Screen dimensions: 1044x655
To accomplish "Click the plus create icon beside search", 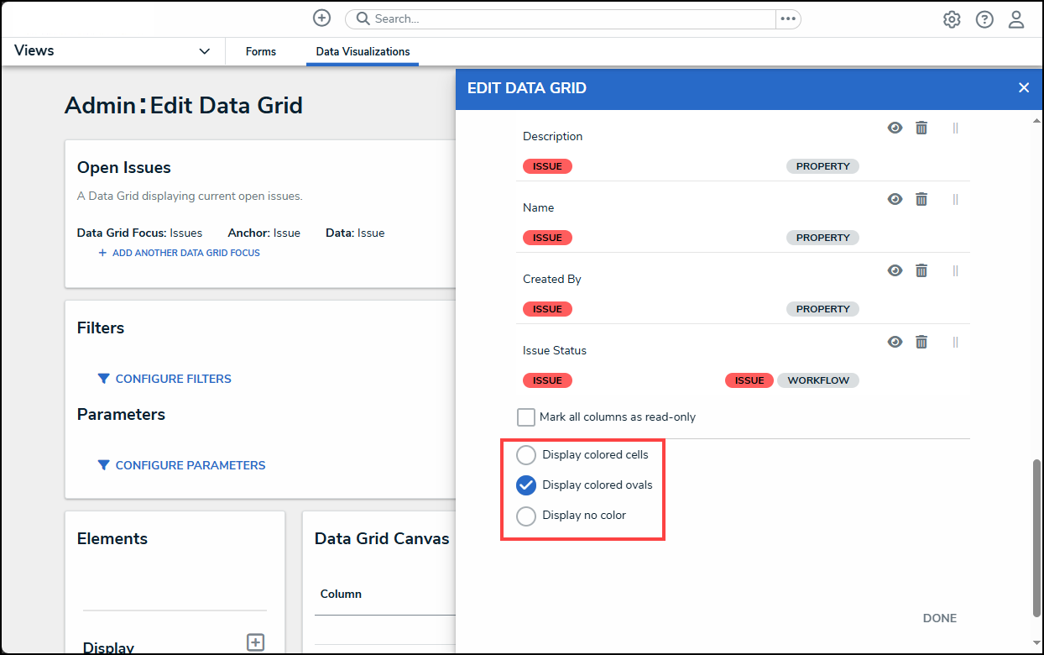I will point(321,18).
